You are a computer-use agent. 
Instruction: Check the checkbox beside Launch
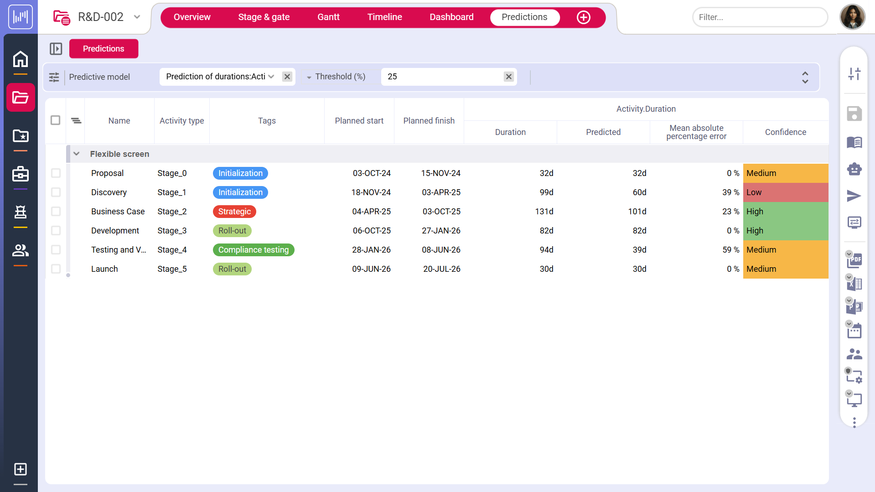point(56,269)
